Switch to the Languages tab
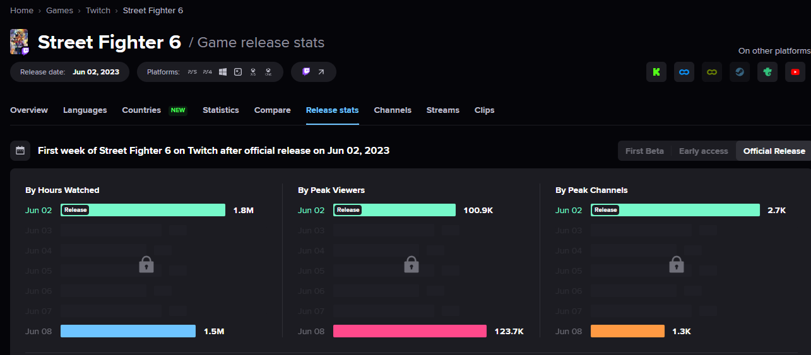Image resolution: width=811 pixels, height=355 pixels. click(x=85, y=110)
